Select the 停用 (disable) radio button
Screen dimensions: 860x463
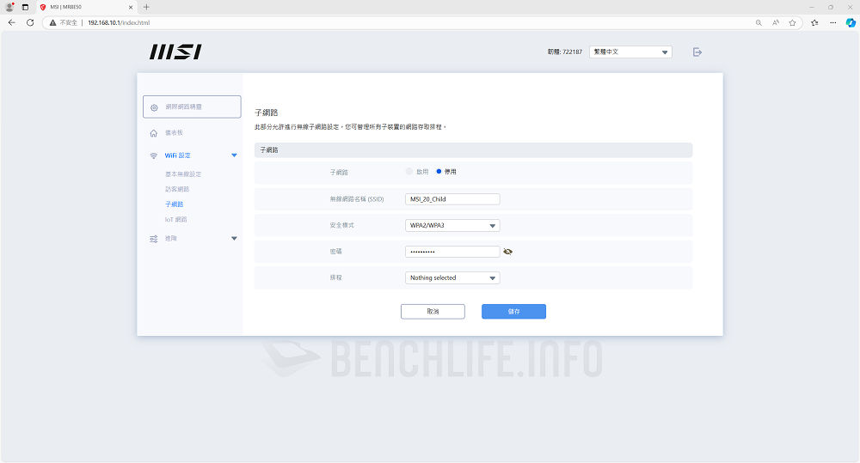pos(439,172)
